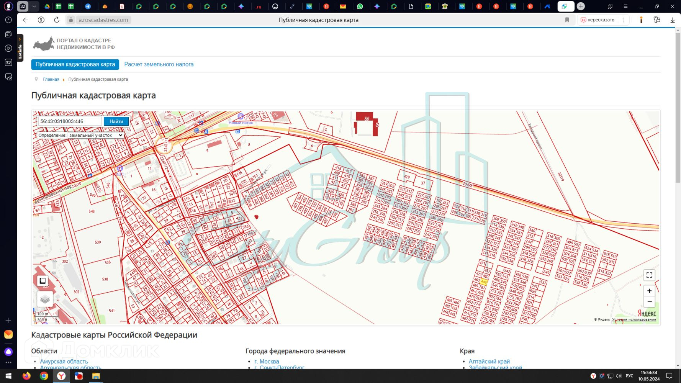681x383 pixels.
Task: Open the 'Амурская область' link
Action: point(64,361)
